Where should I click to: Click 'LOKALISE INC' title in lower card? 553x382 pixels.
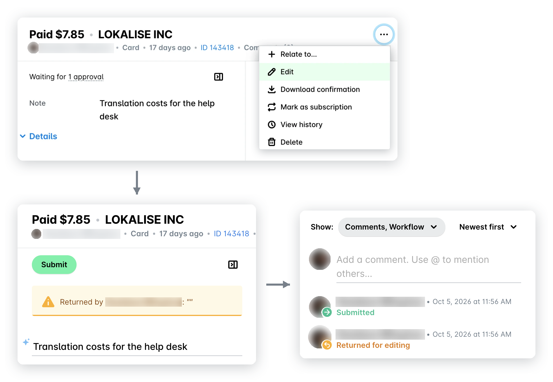click(144, 220)
